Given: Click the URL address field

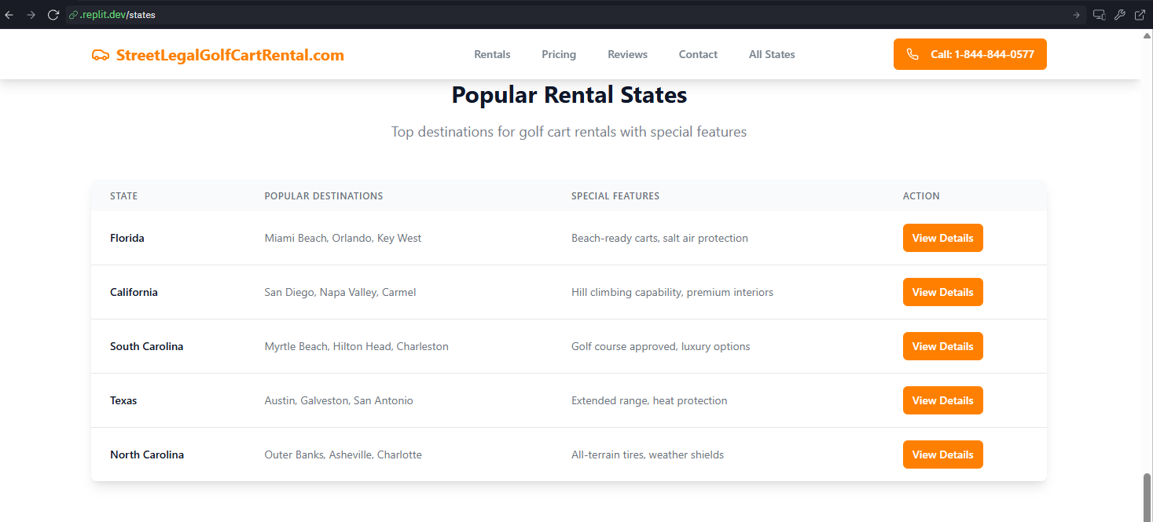Looking at the screenshot, I should [550, 15].
